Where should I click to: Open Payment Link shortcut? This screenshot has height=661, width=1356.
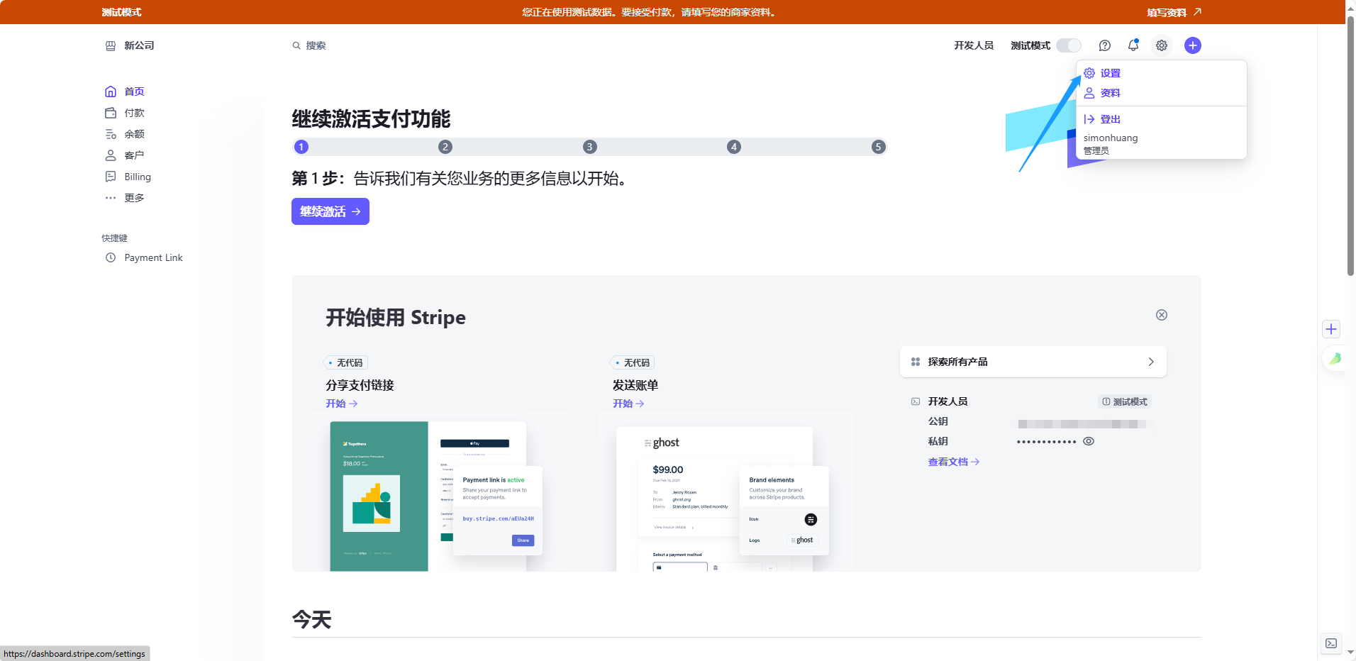pos(144,257)
